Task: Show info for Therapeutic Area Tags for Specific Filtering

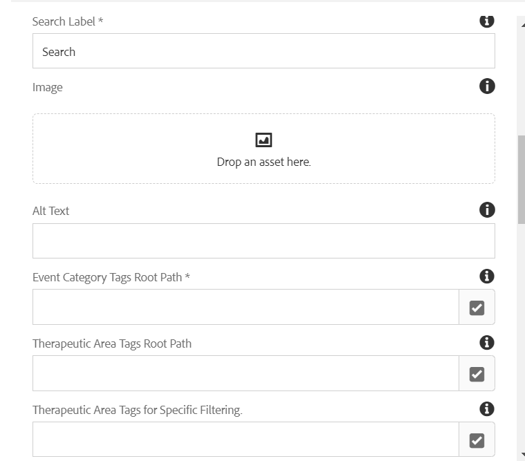Action: 487,408
